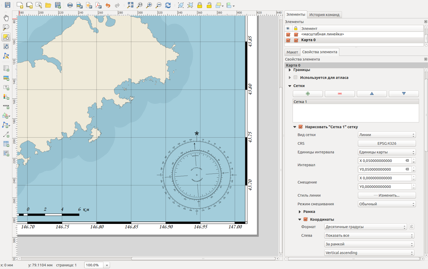Switch to the История команд tab
Screen dimensions: 428x269
pyautogui.click(x=324, y=15)
